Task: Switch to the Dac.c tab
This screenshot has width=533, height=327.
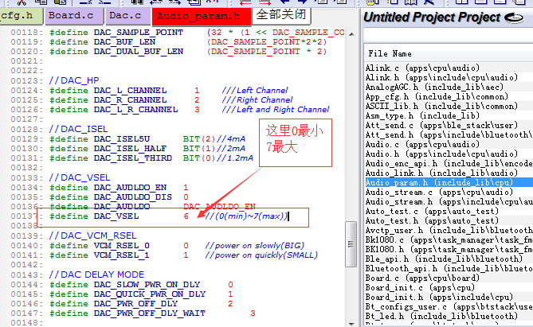Action: click(x=128, y=16)
